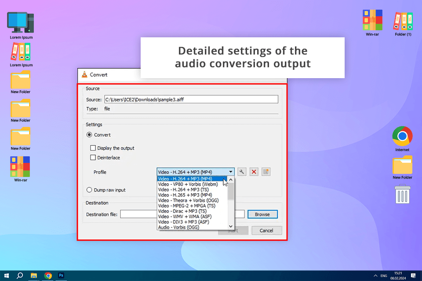Choose Video - H.264 + MP3 (MP4) highlighted option
The image size is (422, 281).
[x=193, y=179]
